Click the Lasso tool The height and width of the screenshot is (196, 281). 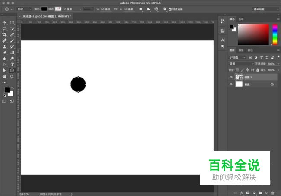coord(5,28)
